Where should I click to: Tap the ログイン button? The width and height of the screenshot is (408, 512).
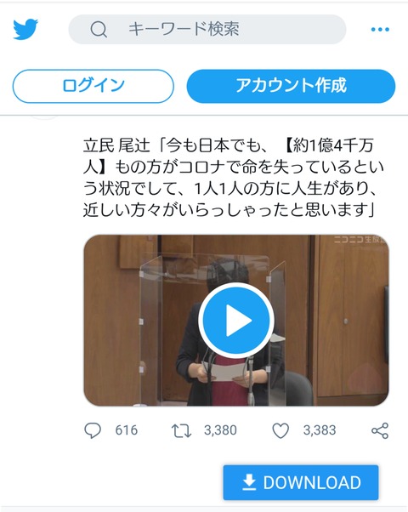point(93,86)
